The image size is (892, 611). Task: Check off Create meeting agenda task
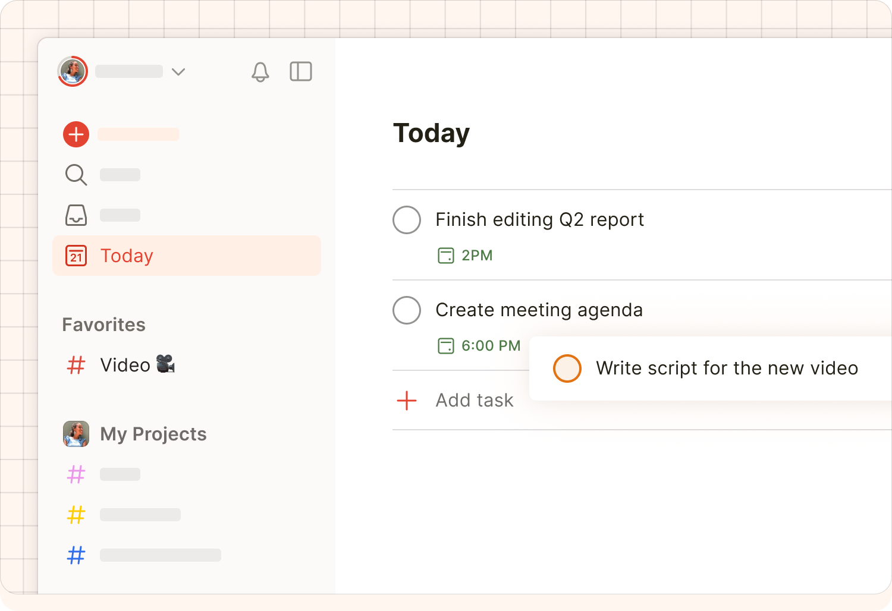point(407,310)
